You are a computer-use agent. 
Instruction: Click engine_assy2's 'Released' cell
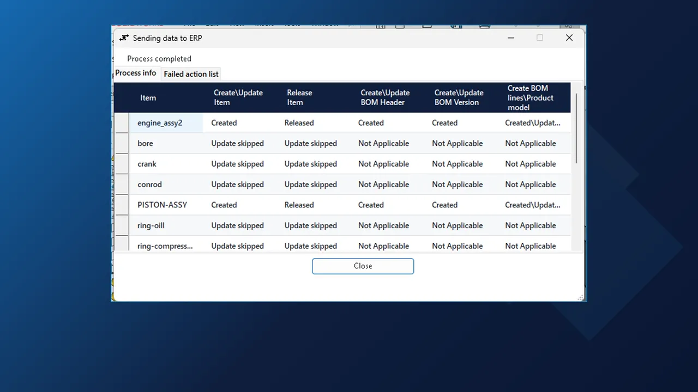tap(313, 123)
